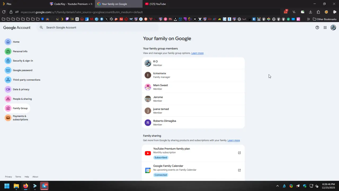Viewport: 339px width, 191px height.
Task: Click Jerome's avatar thumbnail
Action: (x=148, y=99)
